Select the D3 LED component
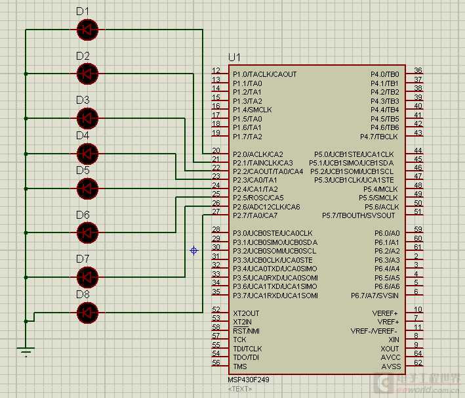This screenshot has width=465, height=398. coord(87,118)
